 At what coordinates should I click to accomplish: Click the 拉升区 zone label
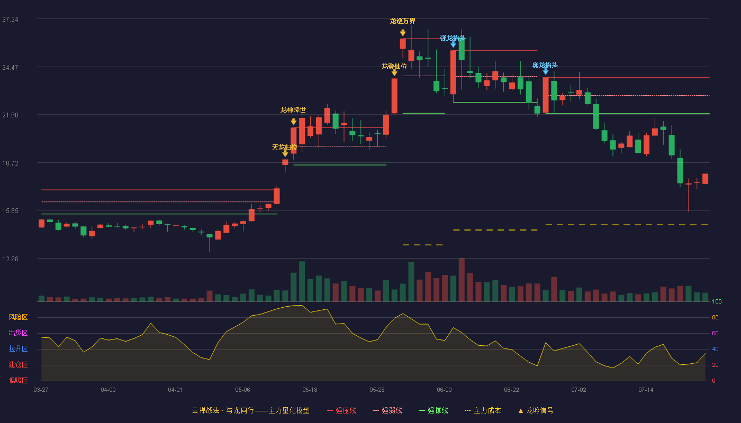coord(18,349)
